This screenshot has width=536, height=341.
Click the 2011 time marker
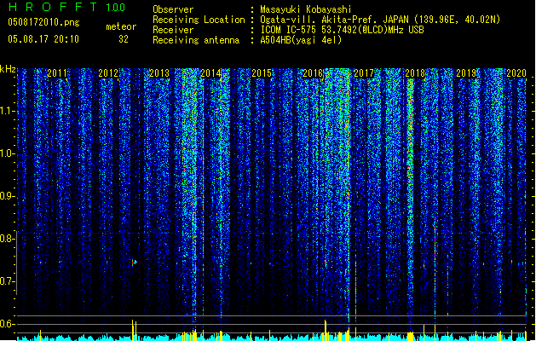57,73
